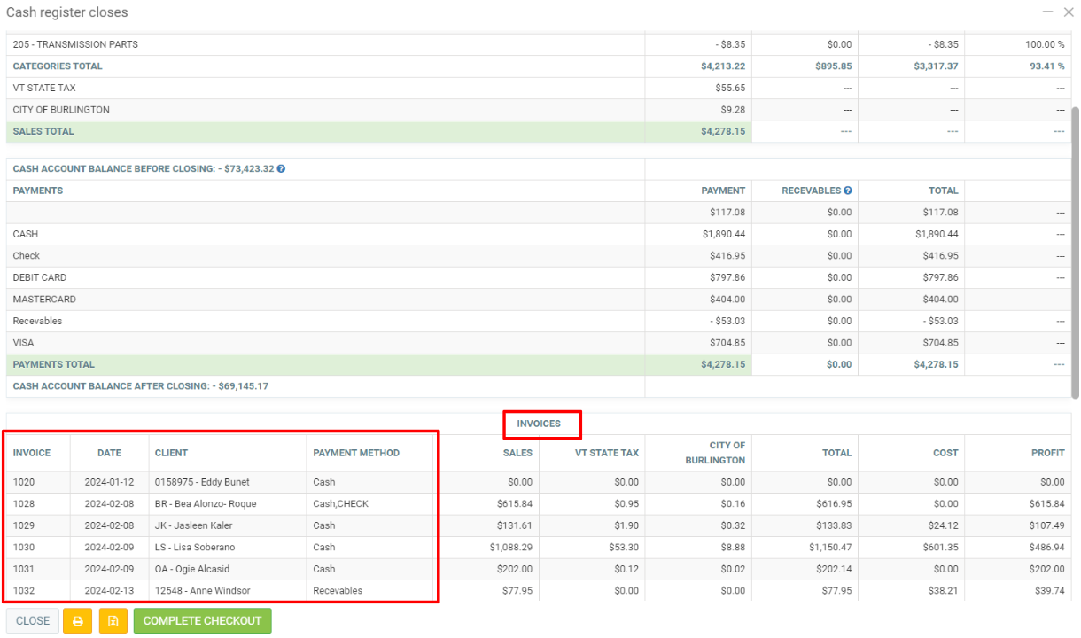Click the Payment Method column header
1081x638 pixels.
point(356,453)
